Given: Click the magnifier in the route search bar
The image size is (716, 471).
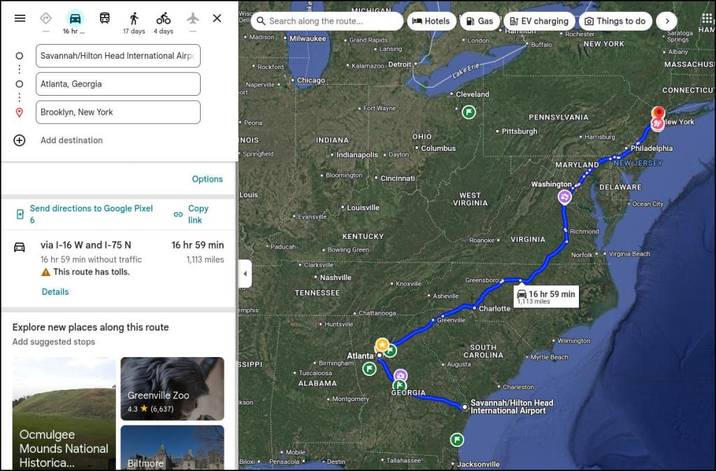Looking at the screenshot, I should [260, 21].
